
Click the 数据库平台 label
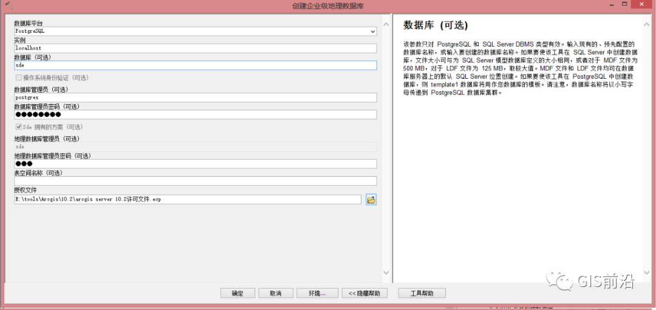click(x=29, y=24)
